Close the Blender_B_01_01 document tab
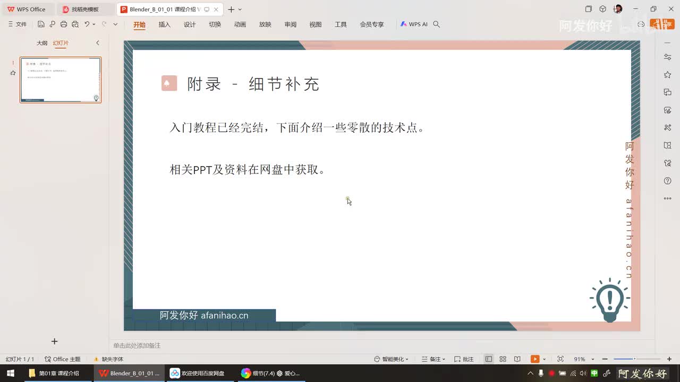The height and width of the screenshot is (382, 680). coord(216,10)
